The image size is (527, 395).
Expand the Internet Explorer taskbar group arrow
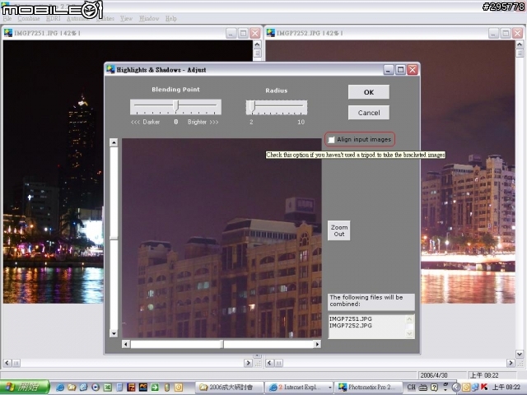pyautogui.click(x=329, y=388)
